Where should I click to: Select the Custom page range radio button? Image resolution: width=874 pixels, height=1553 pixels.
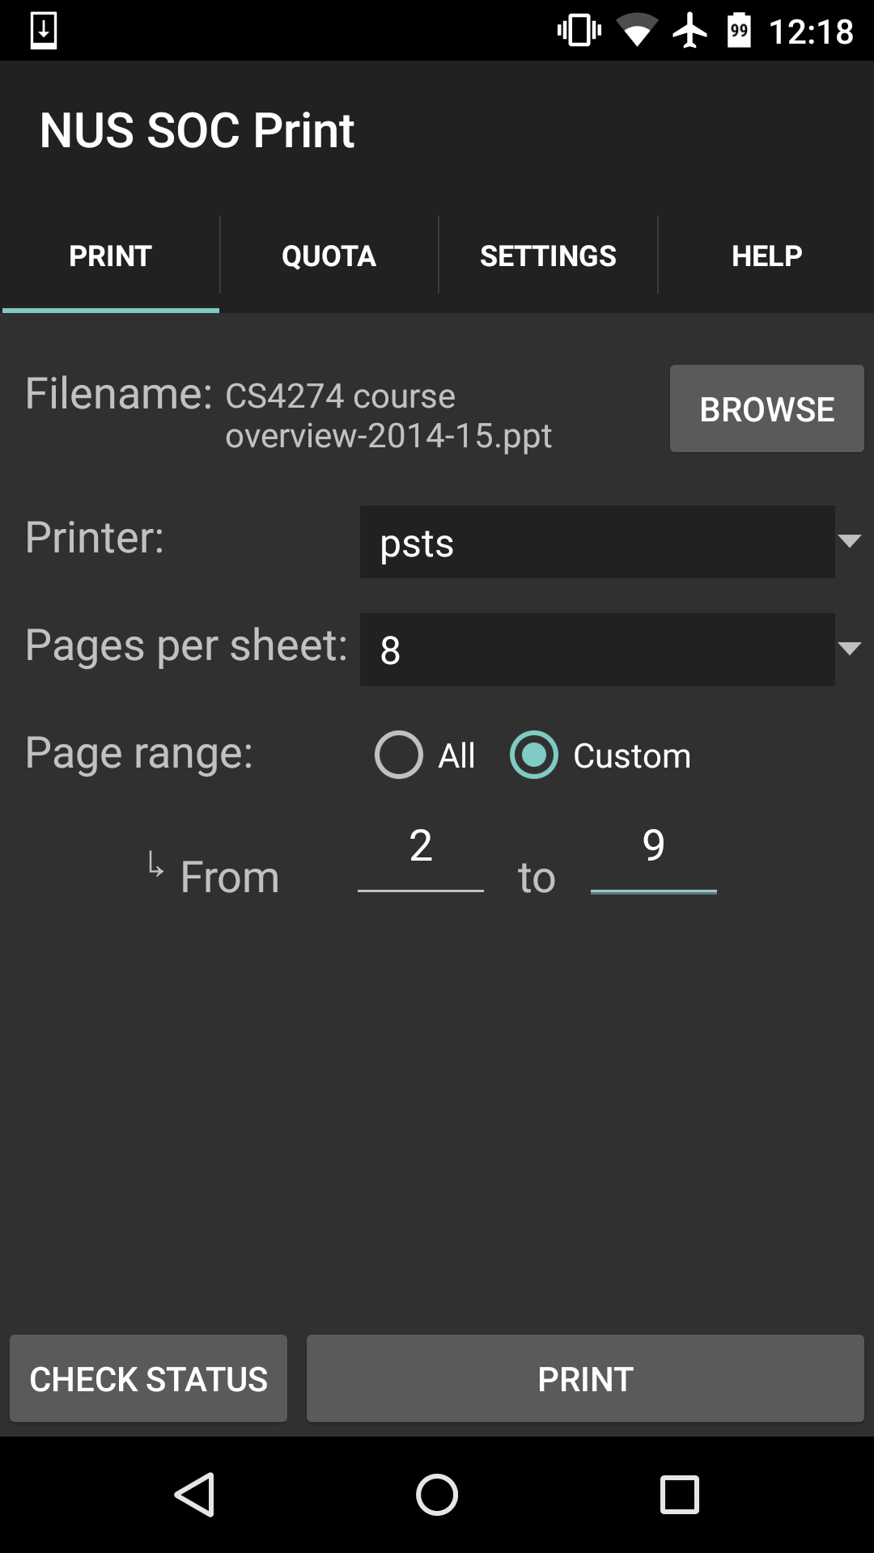point(534,755)
